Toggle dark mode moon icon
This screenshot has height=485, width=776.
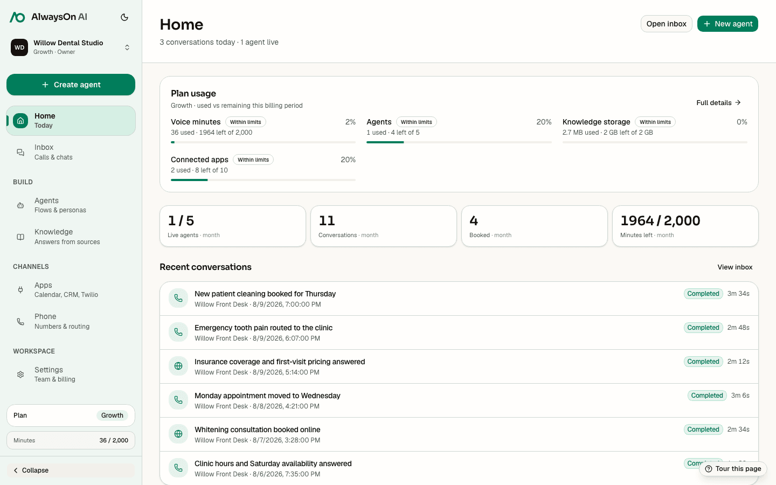click(124, 17)
